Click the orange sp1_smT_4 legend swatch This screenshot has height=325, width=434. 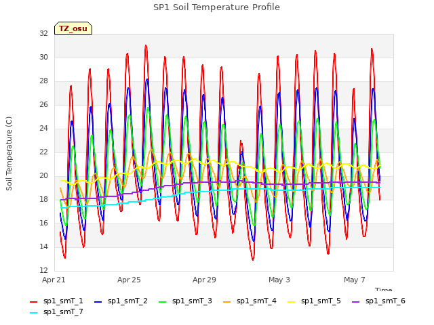coord(227,302)
